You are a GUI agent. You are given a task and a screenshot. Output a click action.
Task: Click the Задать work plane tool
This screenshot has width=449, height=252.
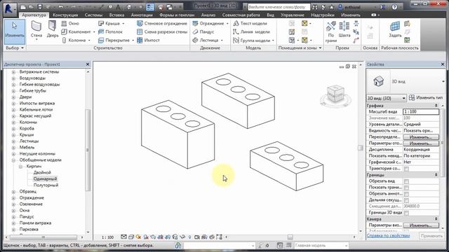395,29
